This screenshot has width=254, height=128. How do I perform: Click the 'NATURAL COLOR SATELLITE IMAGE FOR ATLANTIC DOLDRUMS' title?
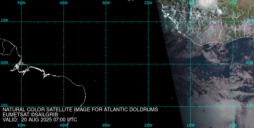tap(80, 110)
